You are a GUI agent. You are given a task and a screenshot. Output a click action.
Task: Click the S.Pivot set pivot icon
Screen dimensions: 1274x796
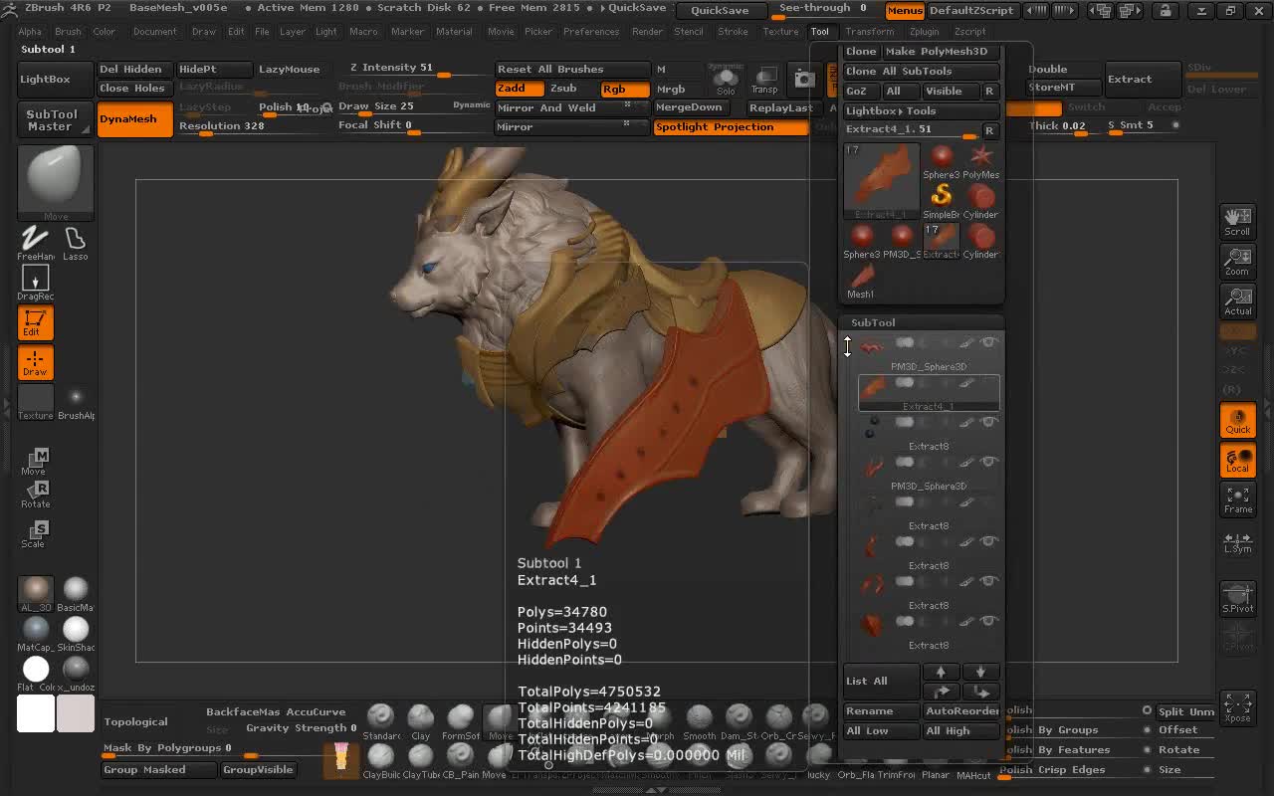(x=1238, y=599)
